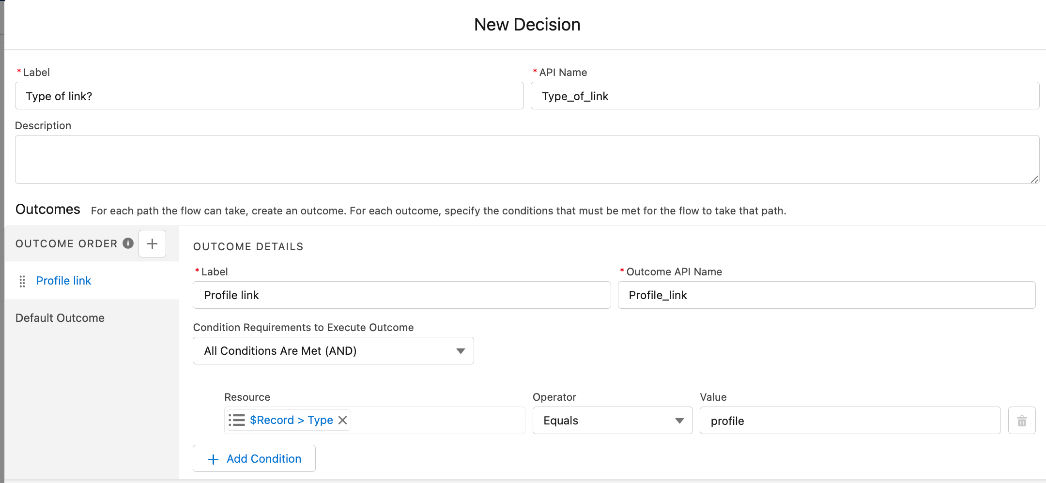1046x483 pixels.
Task: Click the Description text area
Action: click(527, 159)
